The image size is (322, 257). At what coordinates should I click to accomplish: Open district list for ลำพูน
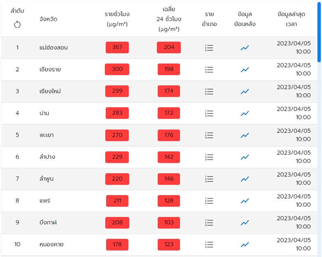(x=209, y=179)
